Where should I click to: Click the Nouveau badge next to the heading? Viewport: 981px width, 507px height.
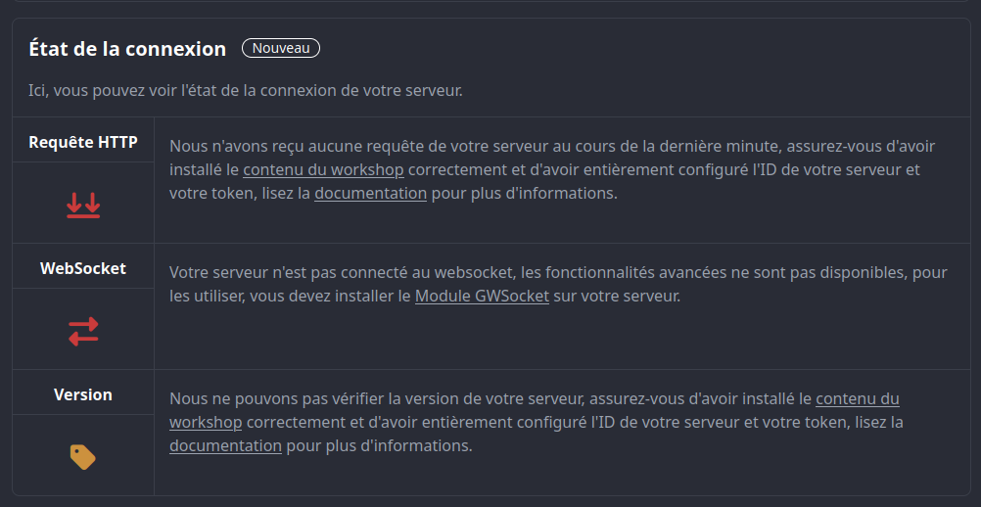pos(281,48)
